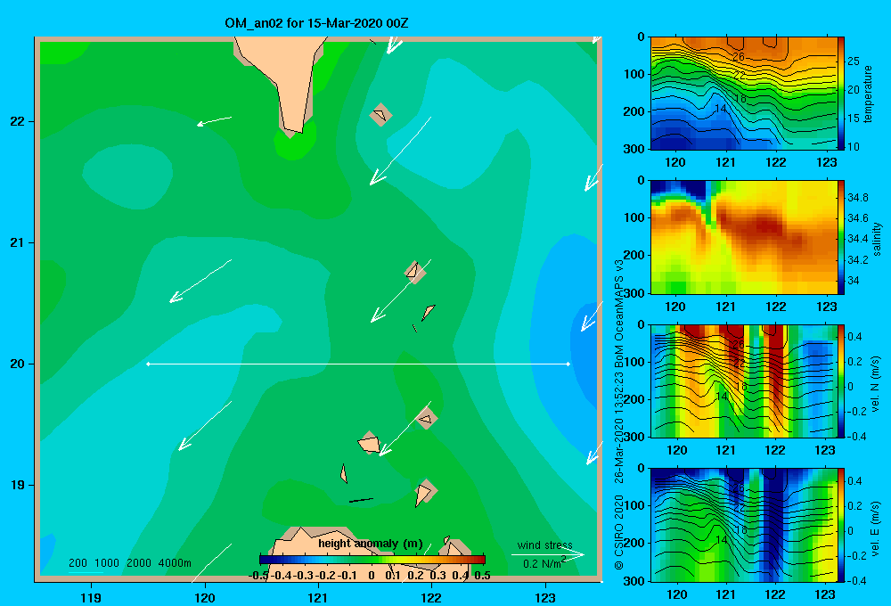Click the 'vel. E (m/s)' axis label

(876, 528)
